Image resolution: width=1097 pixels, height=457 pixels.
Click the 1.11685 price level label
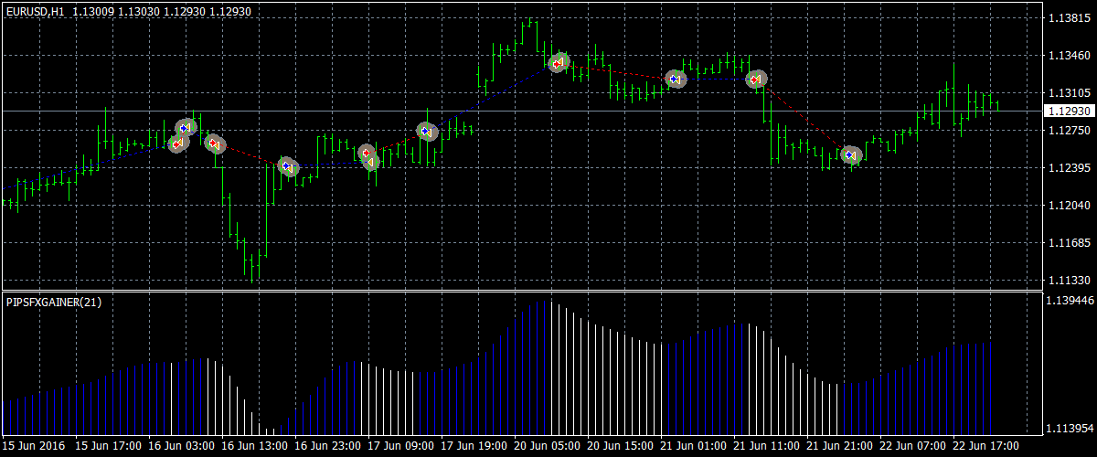pyautogui.click(x=1069, y=243)
